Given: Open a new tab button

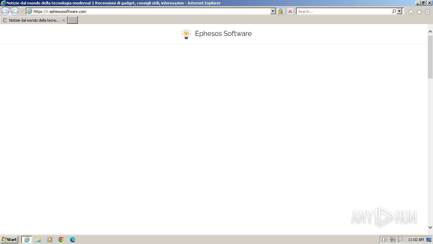Looking at the screenshot, I should (72, 20).
